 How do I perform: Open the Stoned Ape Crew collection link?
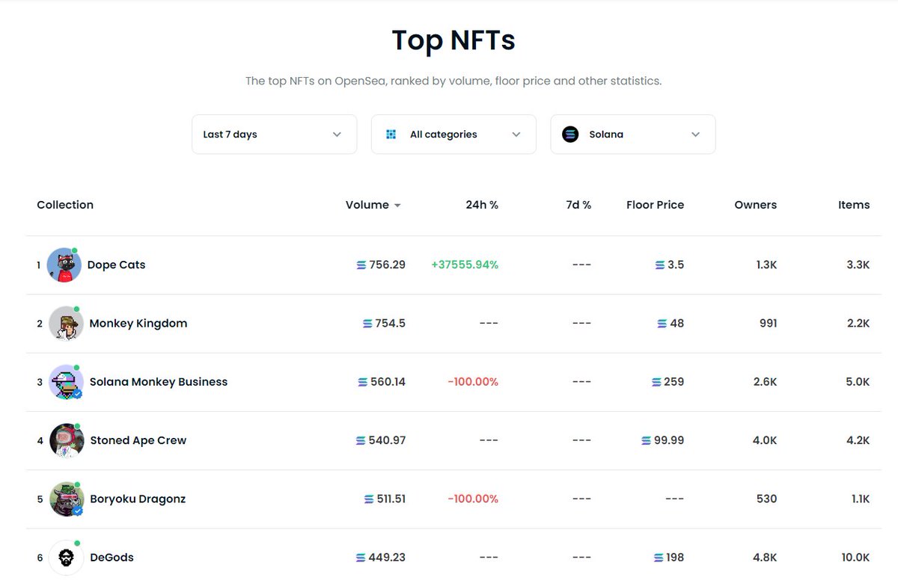[138, 440]
